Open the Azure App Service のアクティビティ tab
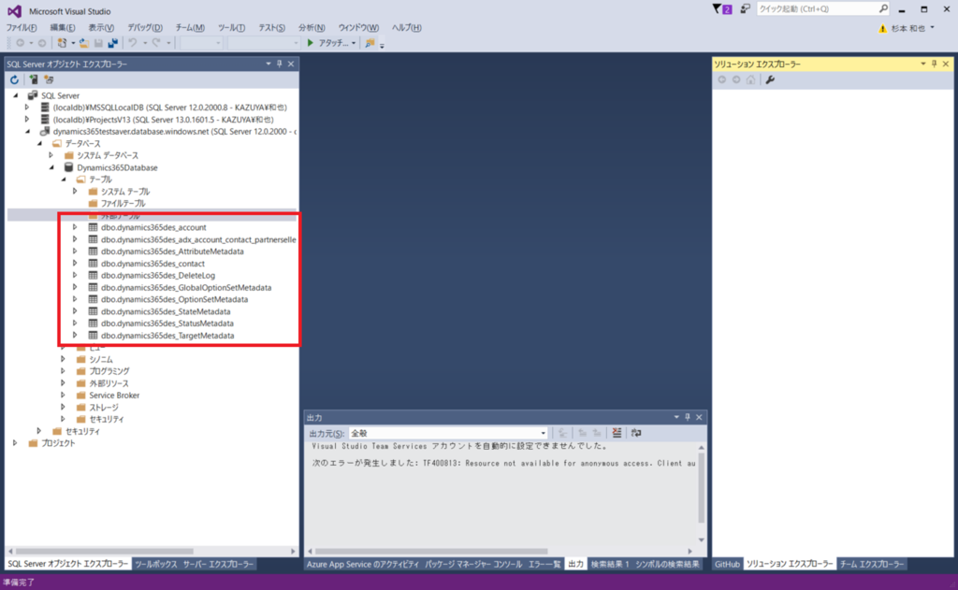This screenshot has height=590, width=958. [x=363, y=565]
